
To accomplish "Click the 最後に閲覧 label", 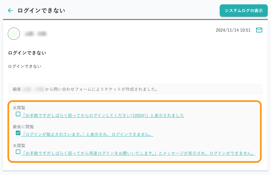I will tap(23, 127).
